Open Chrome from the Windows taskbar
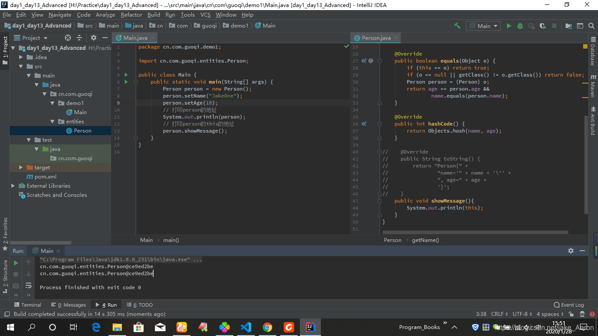The image size is (598, 336). pos(267,327)
